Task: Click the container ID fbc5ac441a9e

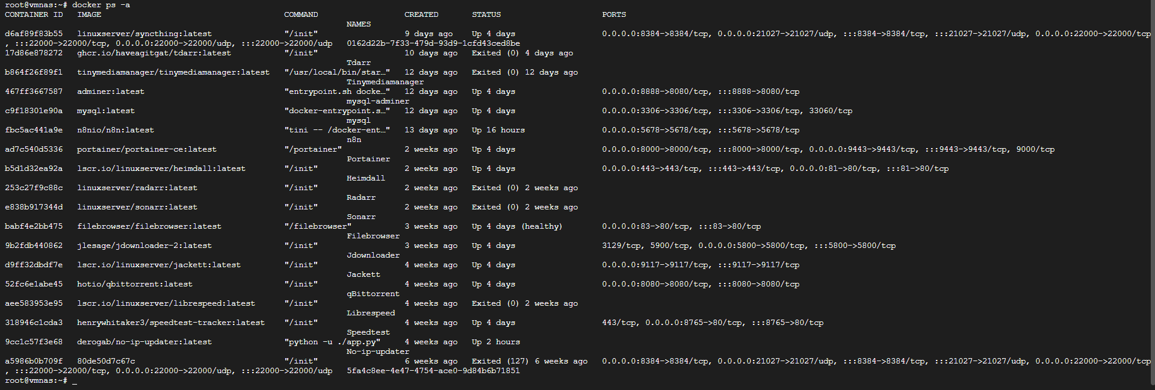Action: (x=34, y=130)
